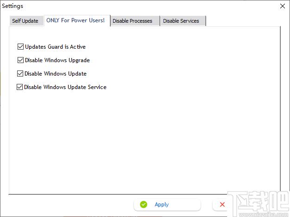Image resolution: width=290 pixels, height=217 pixels.
Task: Click the Apply button
Action: (x=167, y=204)
